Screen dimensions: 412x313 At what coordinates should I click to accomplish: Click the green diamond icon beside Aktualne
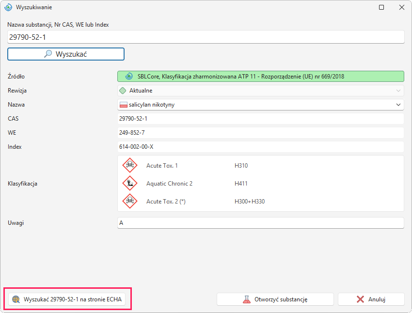pos(123,91)
